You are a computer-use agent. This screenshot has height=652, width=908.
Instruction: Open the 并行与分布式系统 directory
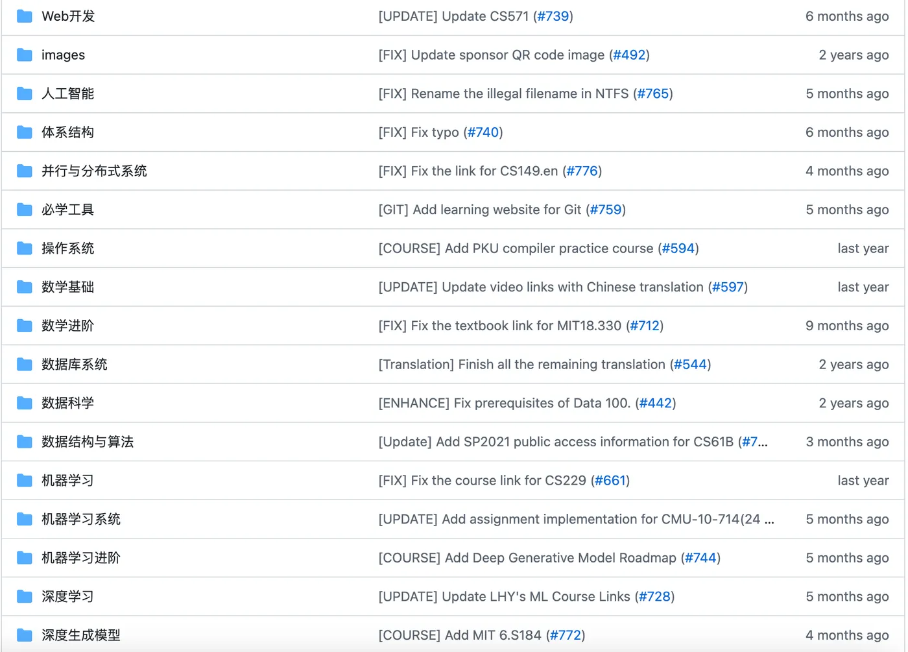point(94,171)
